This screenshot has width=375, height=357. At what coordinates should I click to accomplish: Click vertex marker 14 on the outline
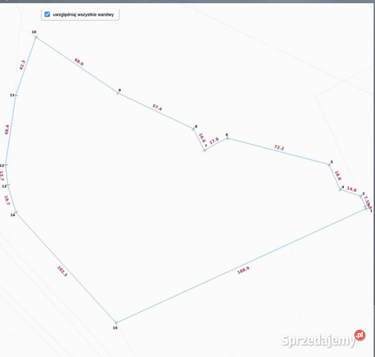tap(16, 212)
